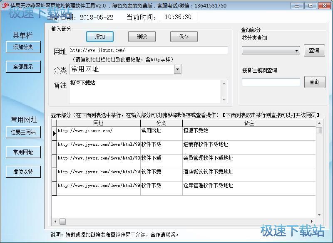The width and height of the screenshot is (333, 243).
Task: Click the 常用网址 sidebar button
Action: coord(23,152)
